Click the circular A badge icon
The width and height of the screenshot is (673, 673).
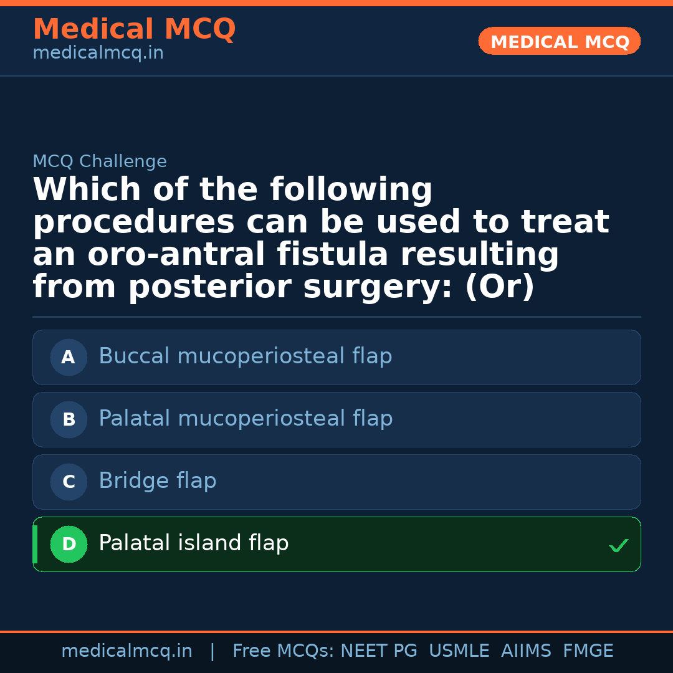[x=69, y=357]
